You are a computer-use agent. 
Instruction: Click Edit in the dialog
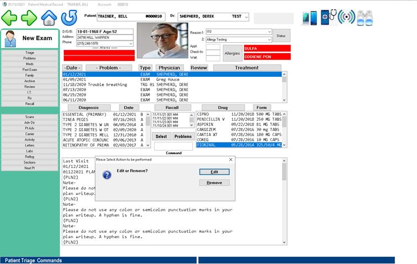[x=214, y=172]
